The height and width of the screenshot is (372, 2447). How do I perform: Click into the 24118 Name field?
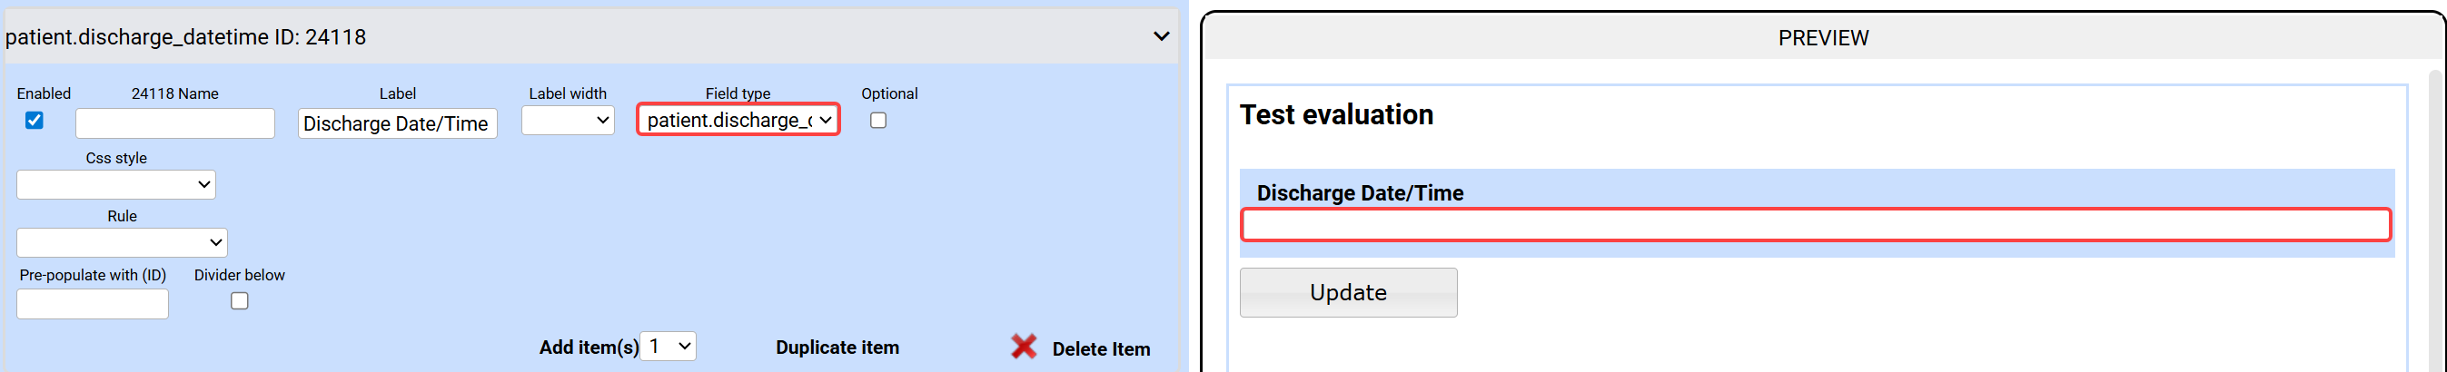[x=174, y=123]
